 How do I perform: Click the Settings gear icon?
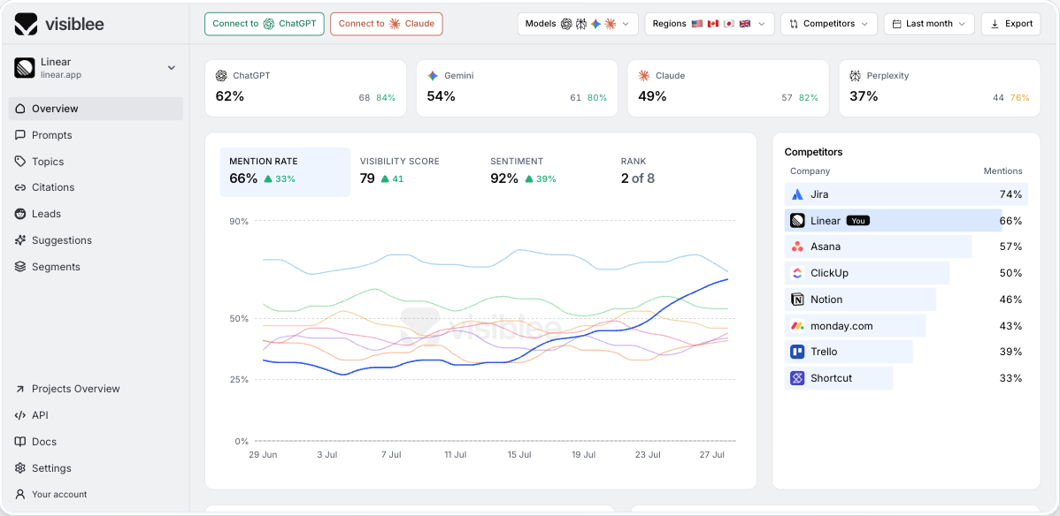(x=20, y=468)
